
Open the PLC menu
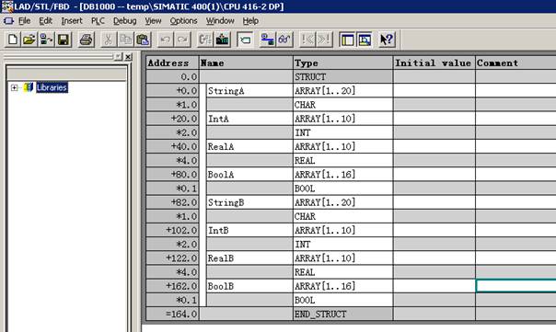[x=98, y=21]
